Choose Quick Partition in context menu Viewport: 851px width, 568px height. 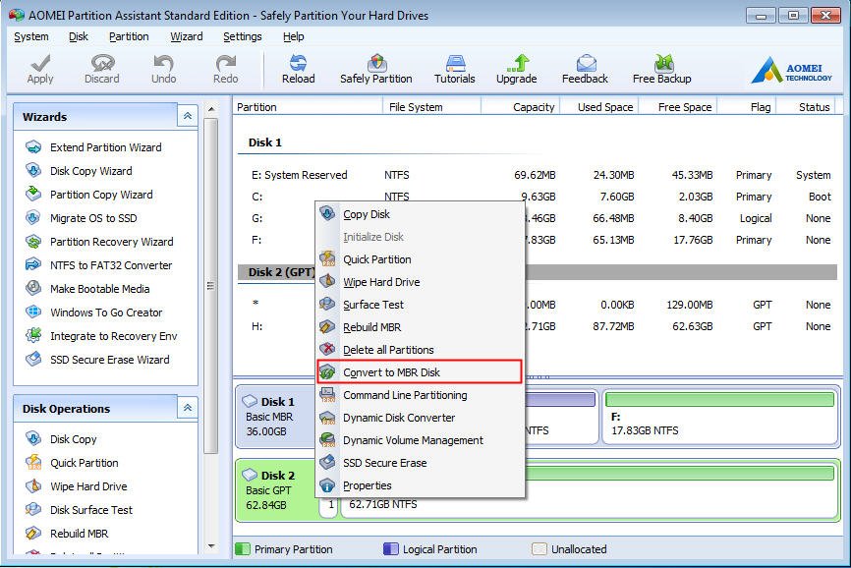420,259
